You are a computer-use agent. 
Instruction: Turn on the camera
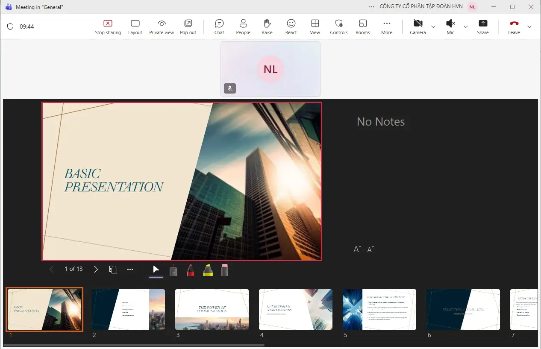418,27
